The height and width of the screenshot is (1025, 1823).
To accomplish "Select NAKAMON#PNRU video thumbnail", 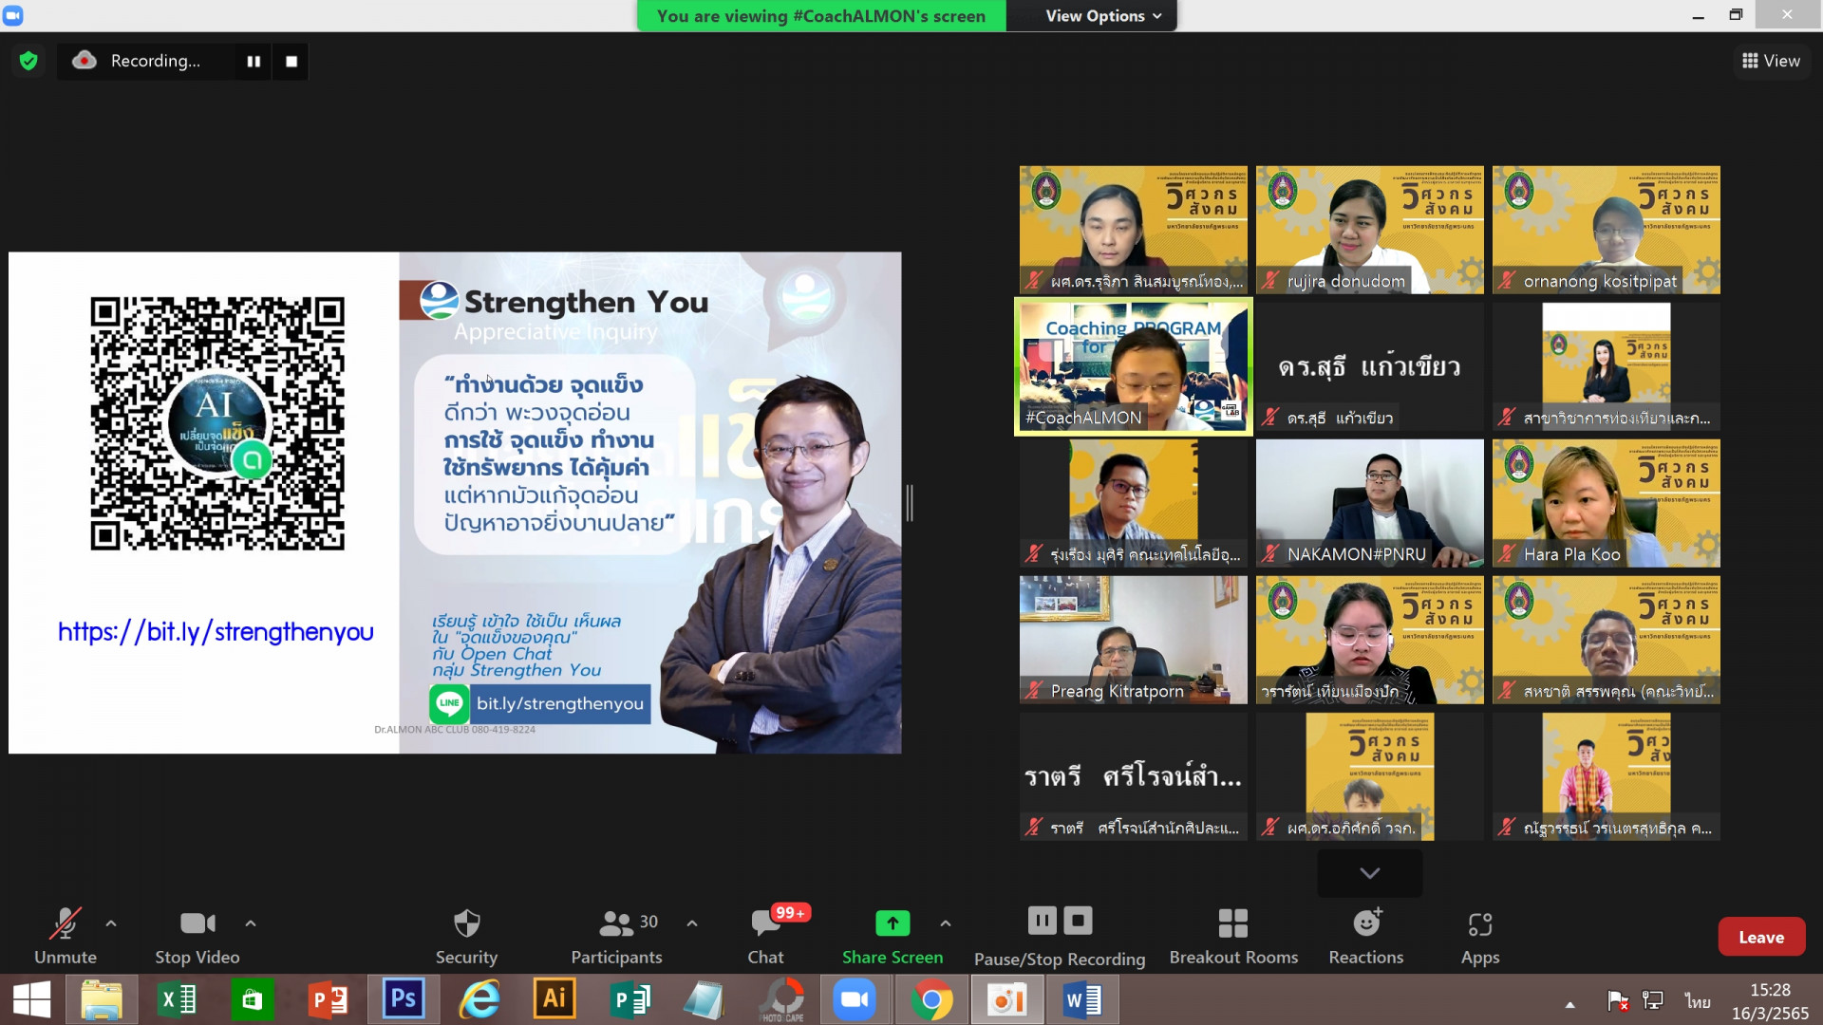I will pyautogui.click(x=1369, y=503).
